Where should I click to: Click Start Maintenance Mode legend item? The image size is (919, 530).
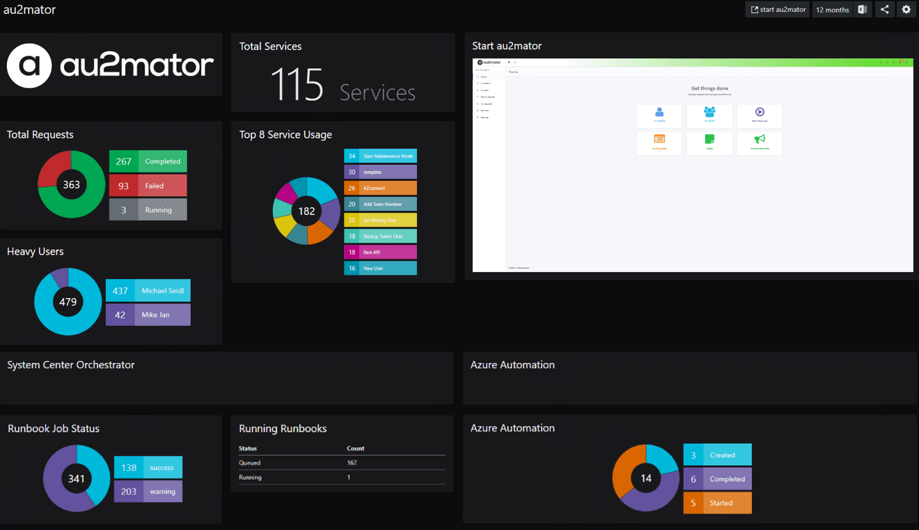[x=380, y=156]
